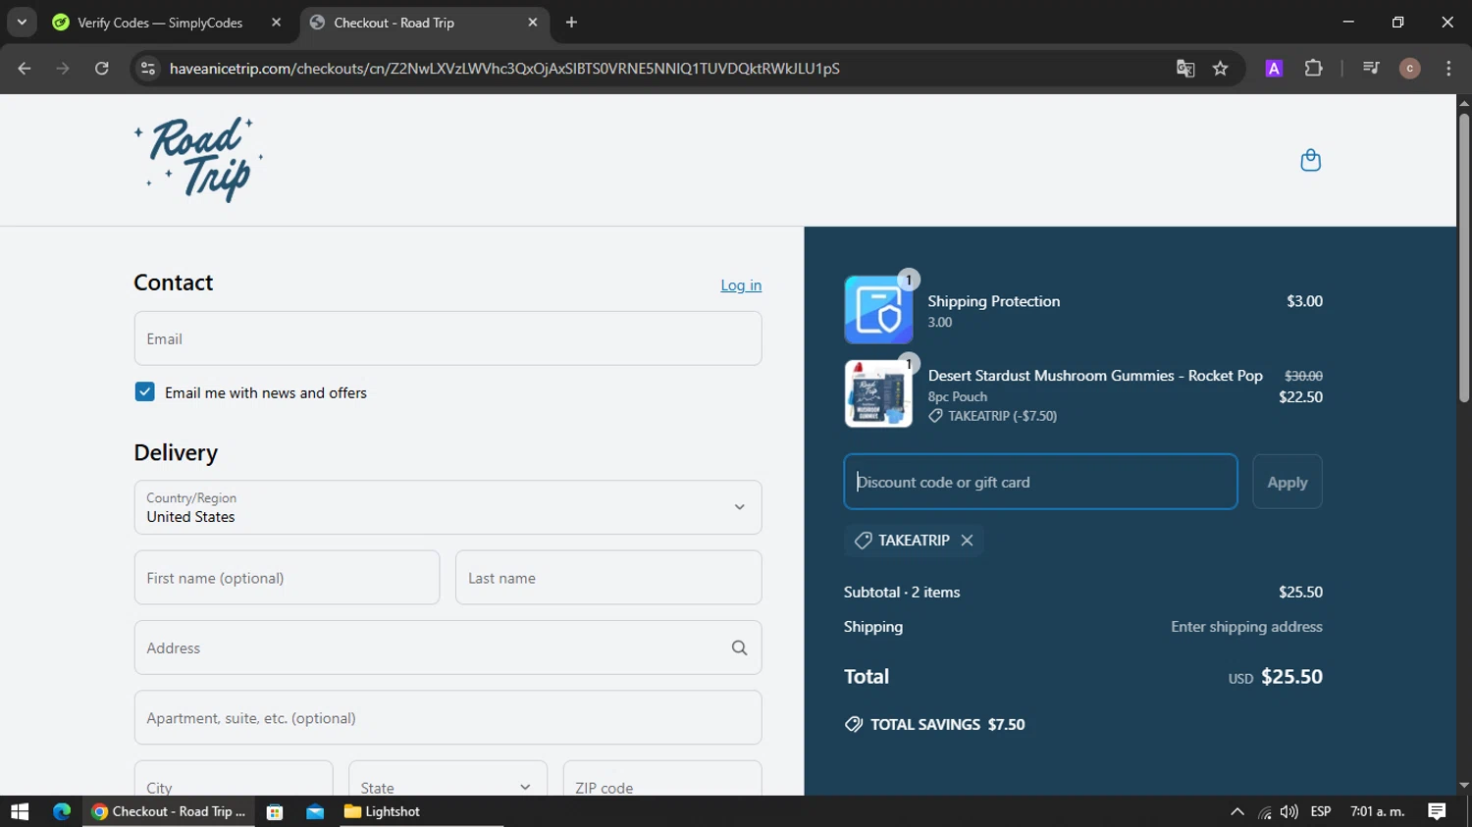This screenshot has width=1472, height=827.
Task: Open the Mail app in the taskbar
Action: [315, 811]
